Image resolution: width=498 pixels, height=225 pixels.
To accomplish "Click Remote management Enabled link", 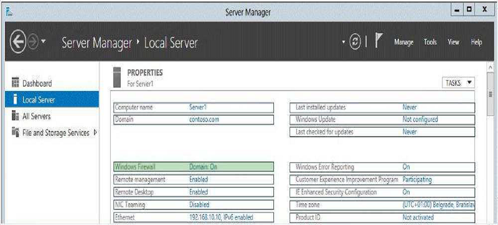I will pos(199,180).
